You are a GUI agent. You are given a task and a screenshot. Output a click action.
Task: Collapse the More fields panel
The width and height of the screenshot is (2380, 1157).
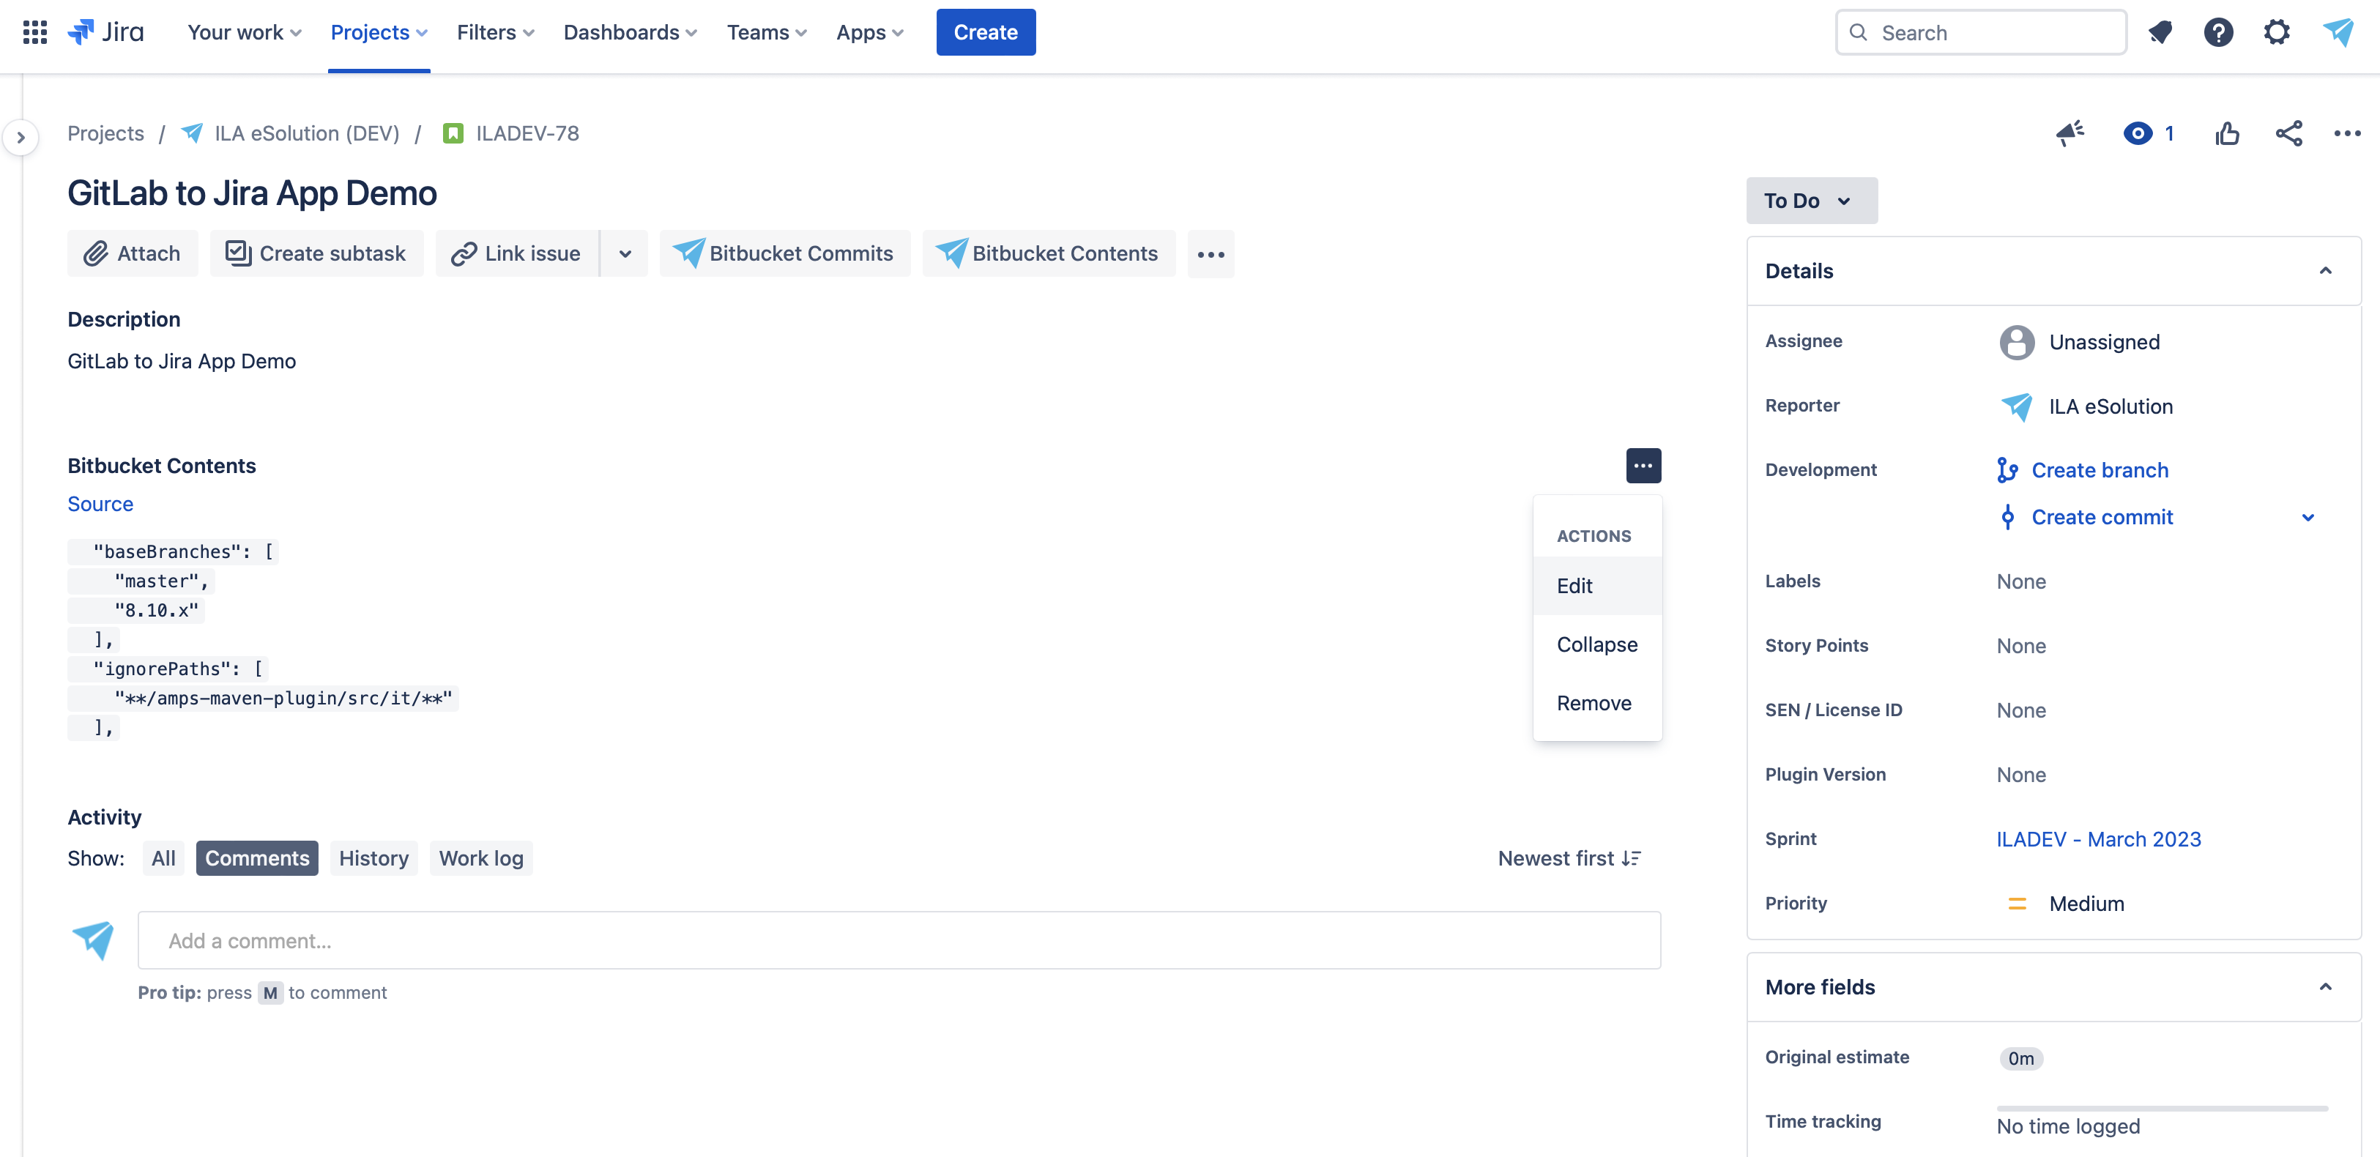point(2324,987)
